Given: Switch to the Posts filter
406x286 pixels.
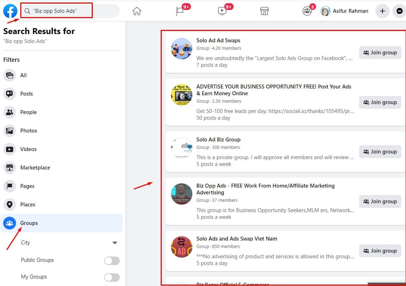Looking at the screenshot, I should tap(28, 93).
